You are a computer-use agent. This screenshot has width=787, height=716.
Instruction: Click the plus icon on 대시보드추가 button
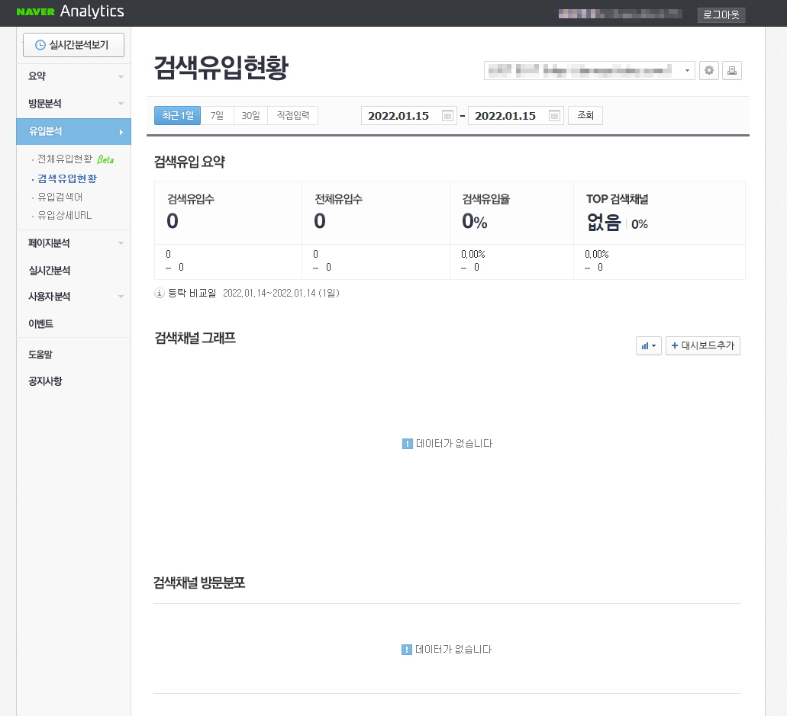tap(675, 345)
